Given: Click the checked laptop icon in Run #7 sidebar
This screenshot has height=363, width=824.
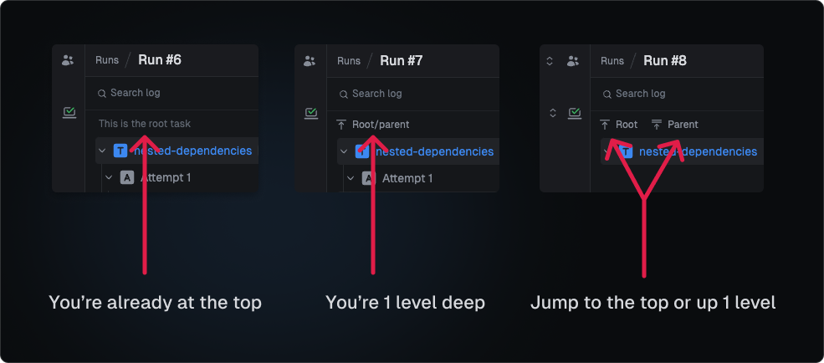Looking at the screenshot, I should coord(310,112).
